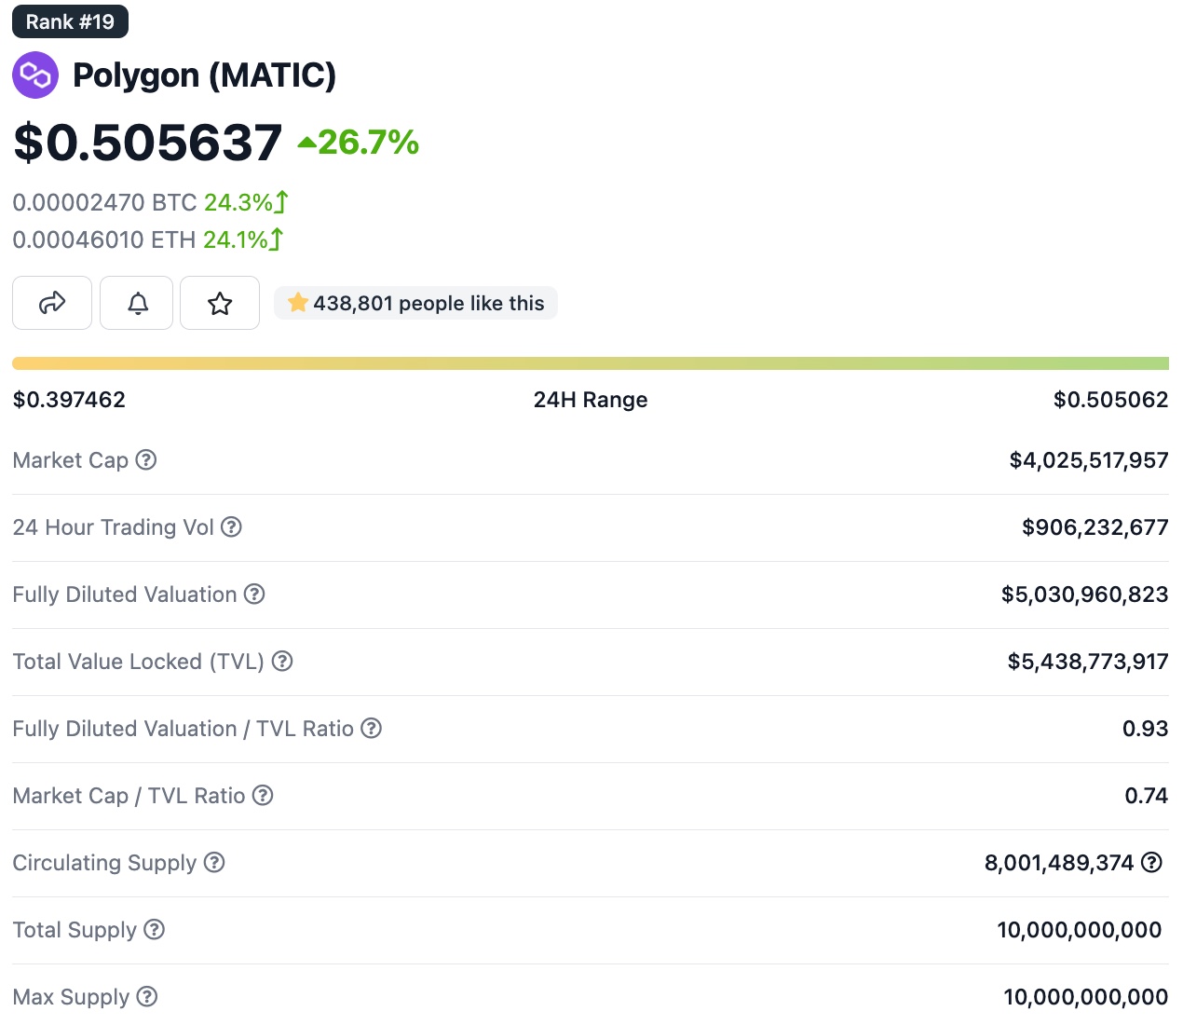Viewport: 1183px width, 1025px height.
Task: Click Market Cap / TVL Ratio info icon
Action: pyautogui.click(x=263, y=795)
